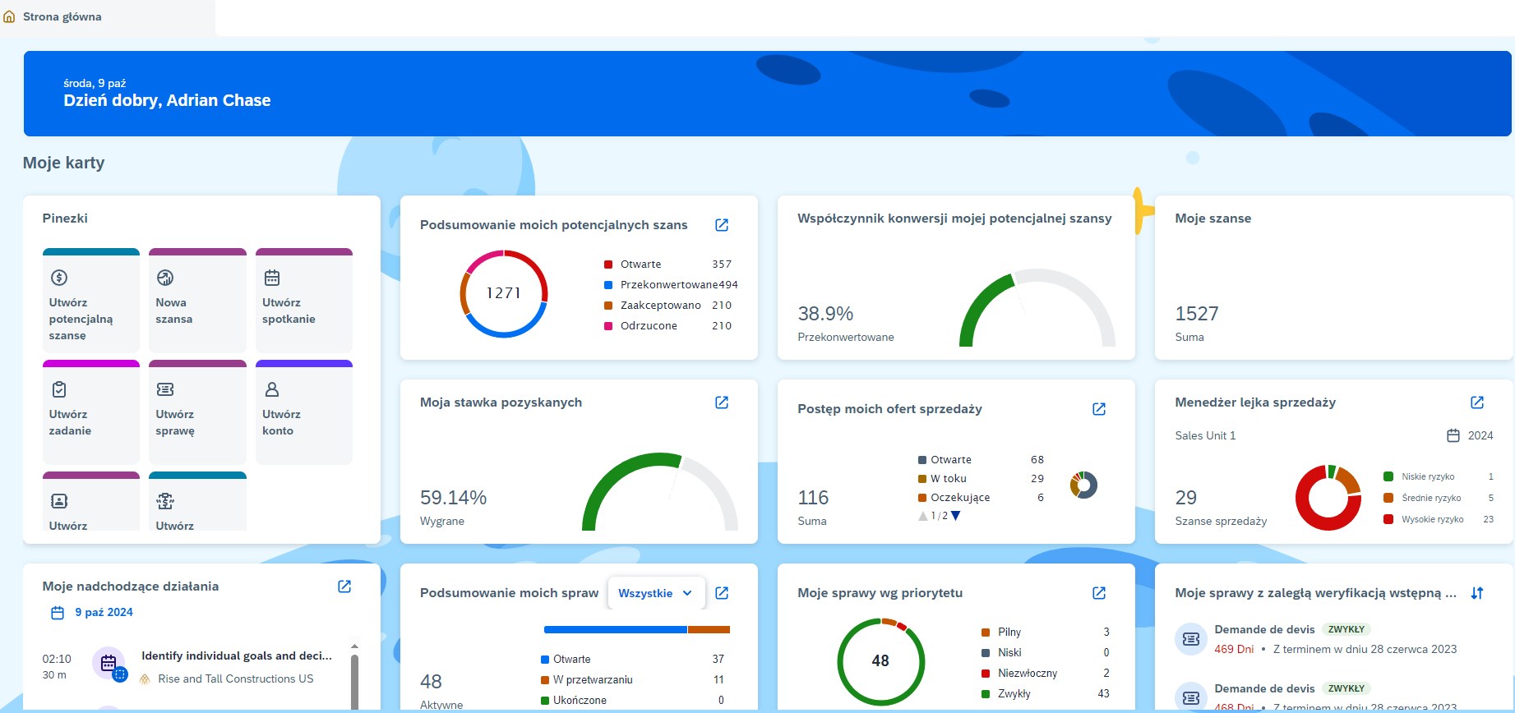Click the Utwórz konto person tile
Viewport: 1515px width, 713px height.
[303, 412]
